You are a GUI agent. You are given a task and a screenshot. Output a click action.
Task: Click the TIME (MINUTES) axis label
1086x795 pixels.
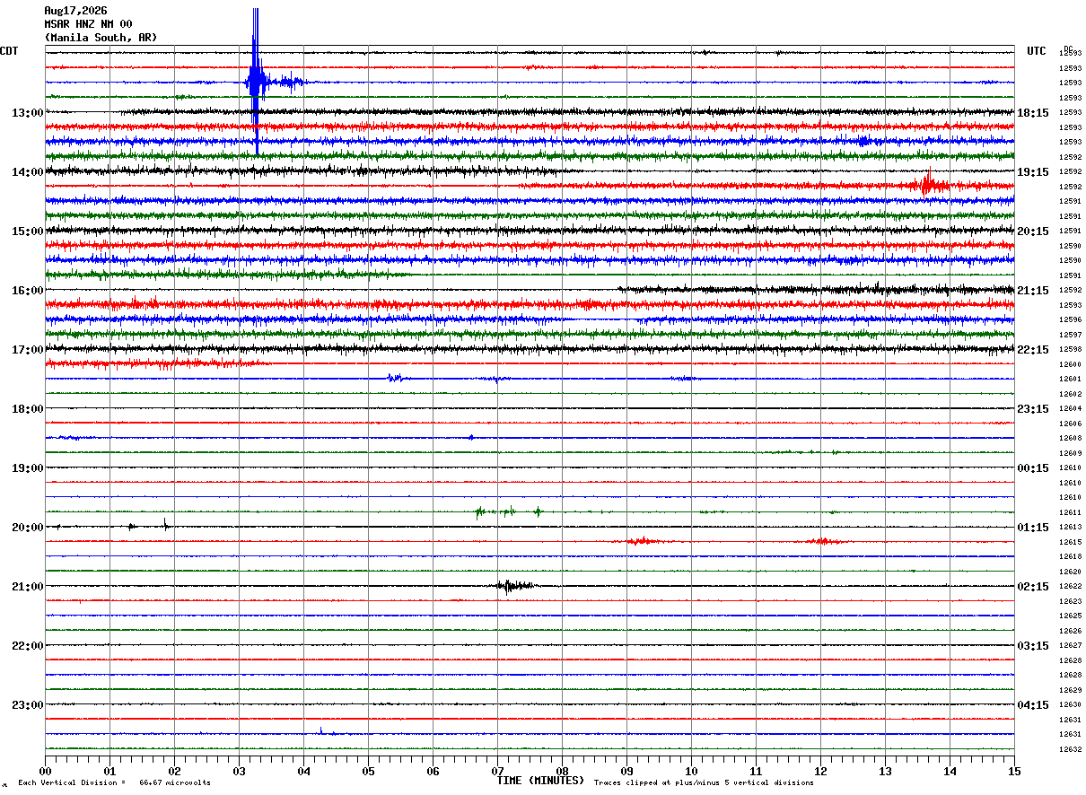tap(540, 781)
